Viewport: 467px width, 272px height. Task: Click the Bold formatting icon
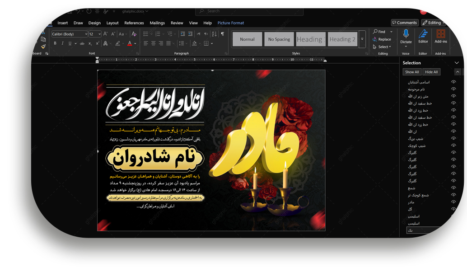tap(55, 43)
